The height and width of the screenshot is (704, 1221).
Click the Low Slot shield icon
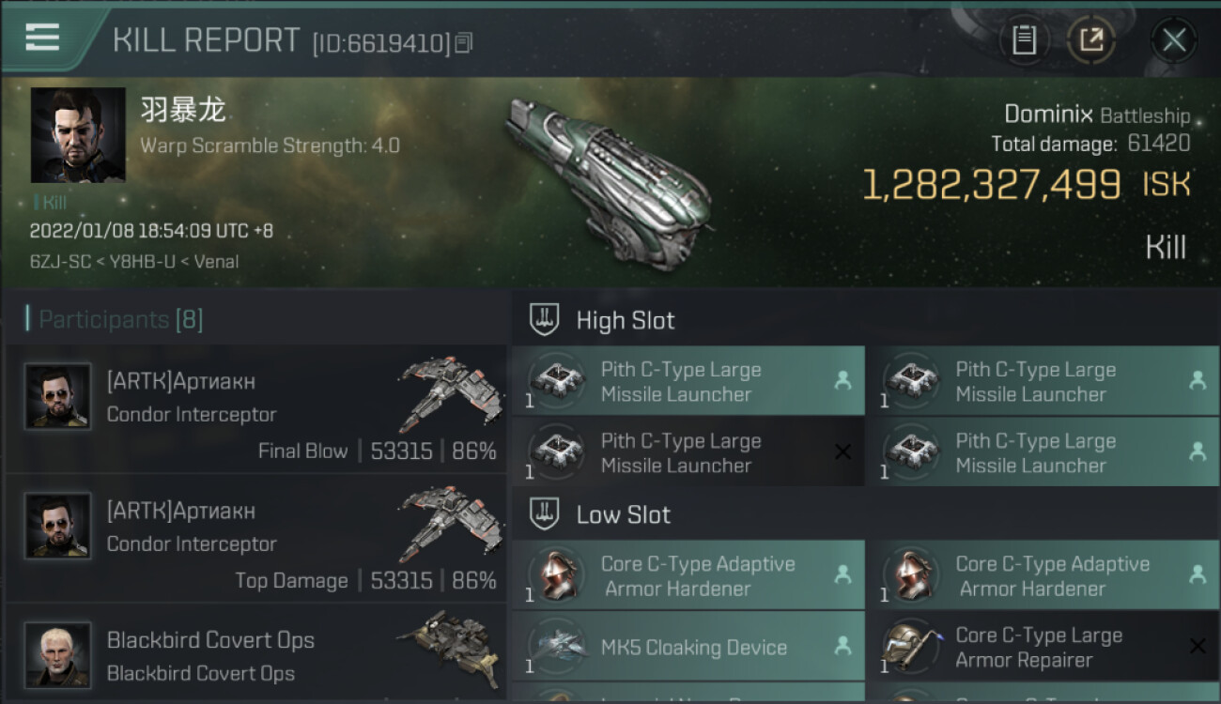pos(545,514)
